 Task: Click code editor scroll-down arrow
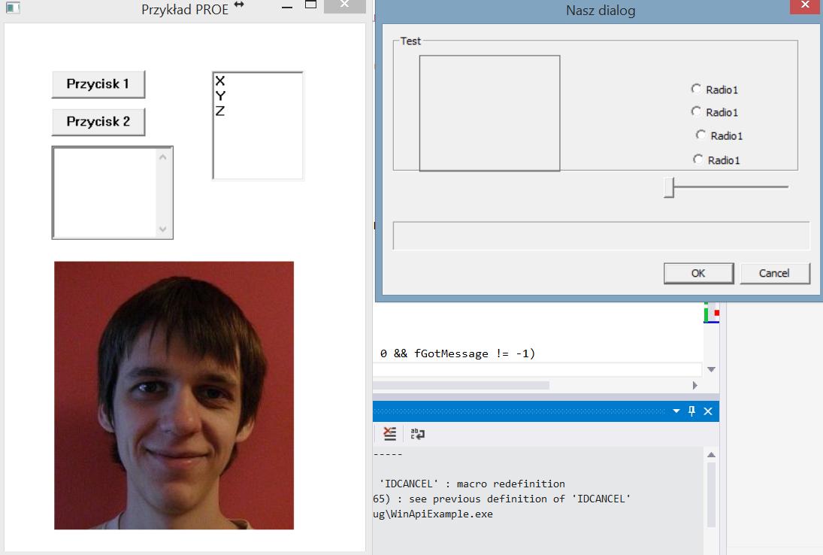[711, 370]
